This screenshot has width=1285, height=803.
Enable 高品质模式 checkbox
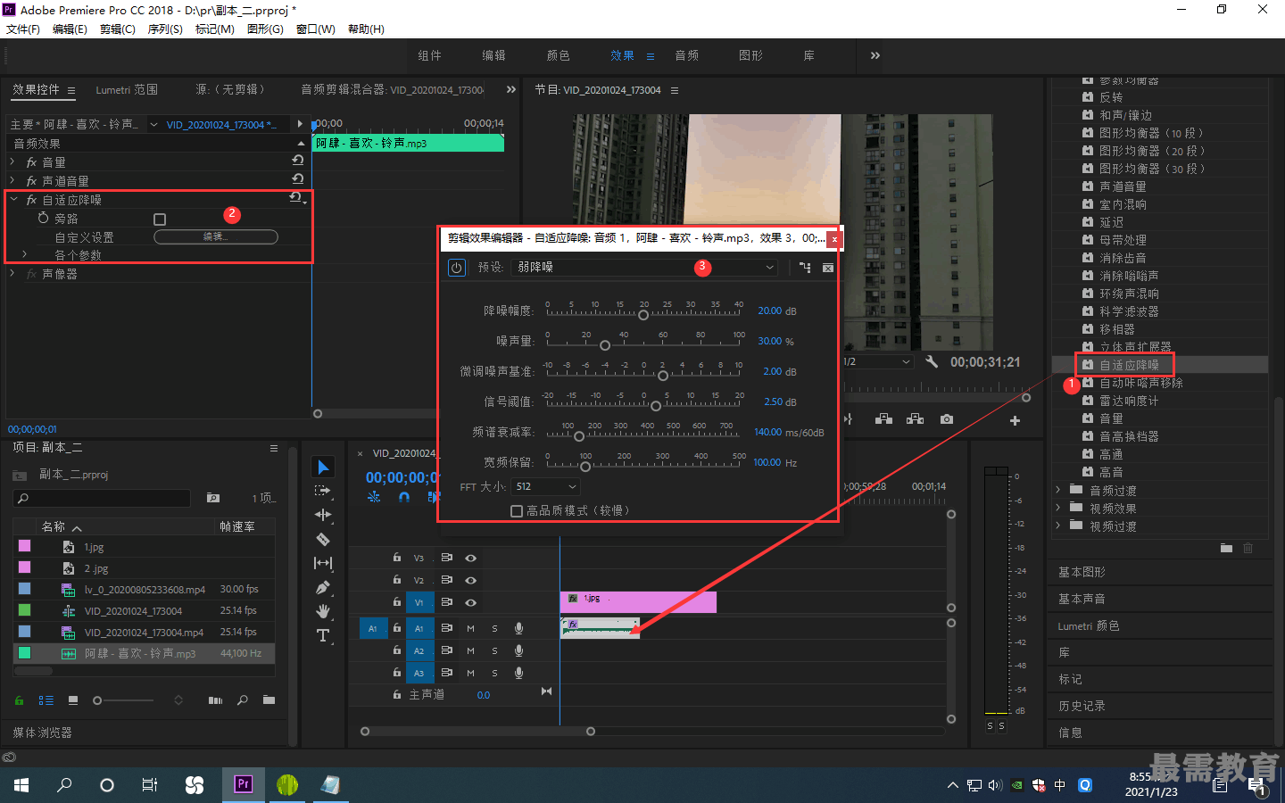[516, 511]
